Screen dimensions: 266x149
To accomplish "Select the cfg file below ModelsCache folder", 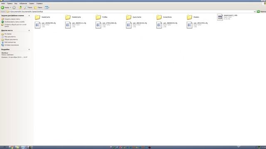I will click(76, 25).
